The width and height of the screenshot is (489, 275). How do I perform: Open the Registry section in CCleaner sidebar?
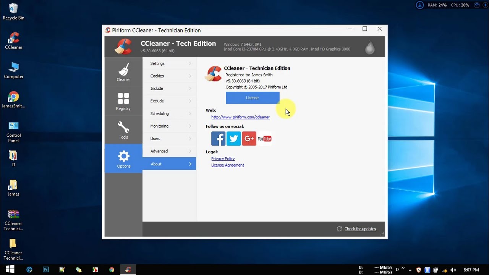(x=123, y=101)
